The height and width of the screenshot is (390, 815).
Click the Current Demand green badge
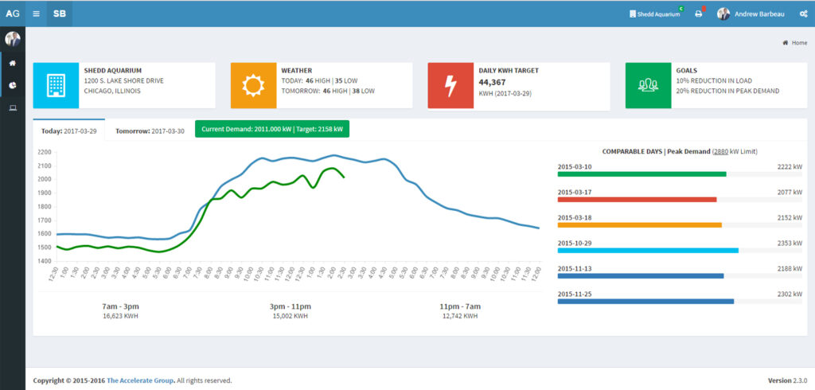[x=272, y=129]
